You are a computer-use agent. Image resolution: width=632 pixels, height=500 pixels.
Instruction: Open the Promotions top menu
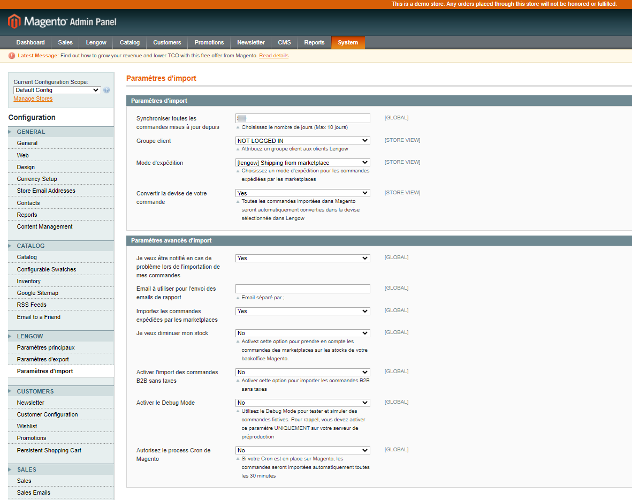pos(209,42)
